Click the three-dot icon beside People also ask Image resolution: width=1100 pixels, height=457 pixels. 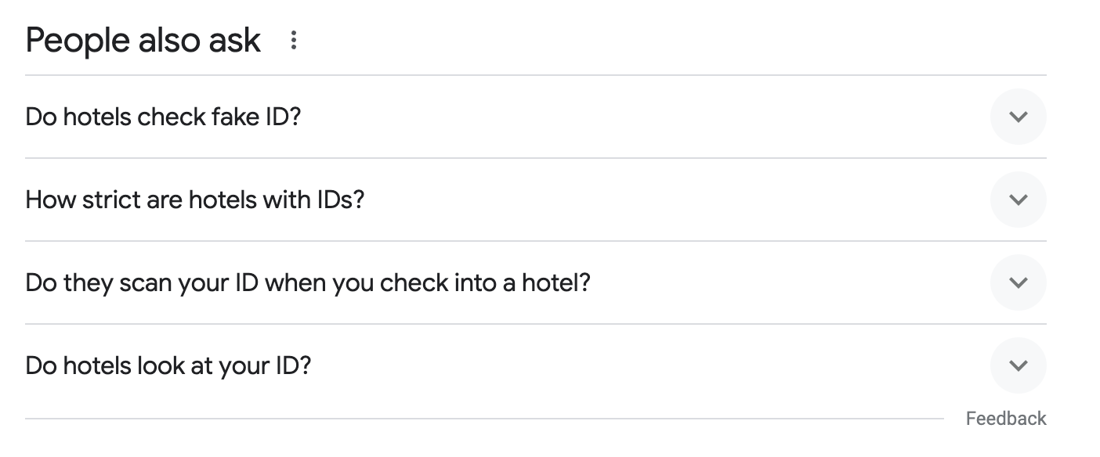coord(294,40)
